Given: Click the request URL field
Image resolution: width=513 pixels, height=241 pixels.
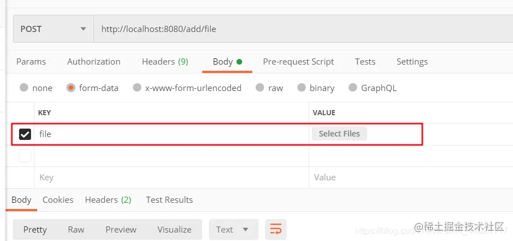Looking at the screenshot, I should [304, 29].
